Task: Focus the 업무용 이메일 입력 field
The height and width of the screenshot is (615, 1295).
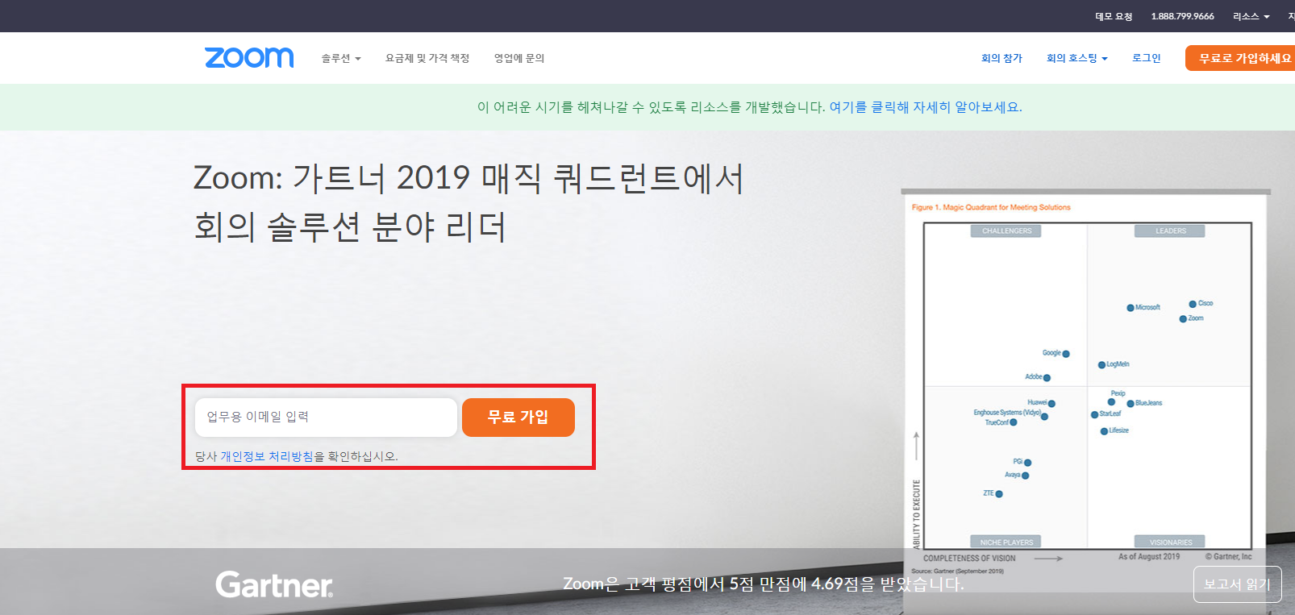Action: tap(326, 418)
